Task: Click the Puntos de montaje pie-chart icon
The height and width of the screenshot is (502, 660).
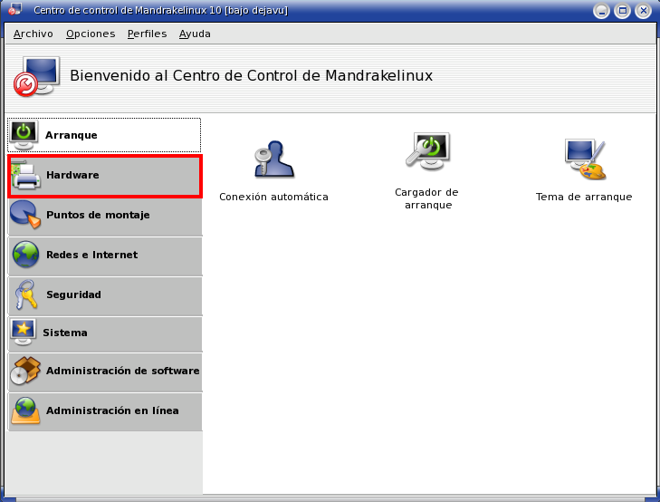Action: point(25,215)
